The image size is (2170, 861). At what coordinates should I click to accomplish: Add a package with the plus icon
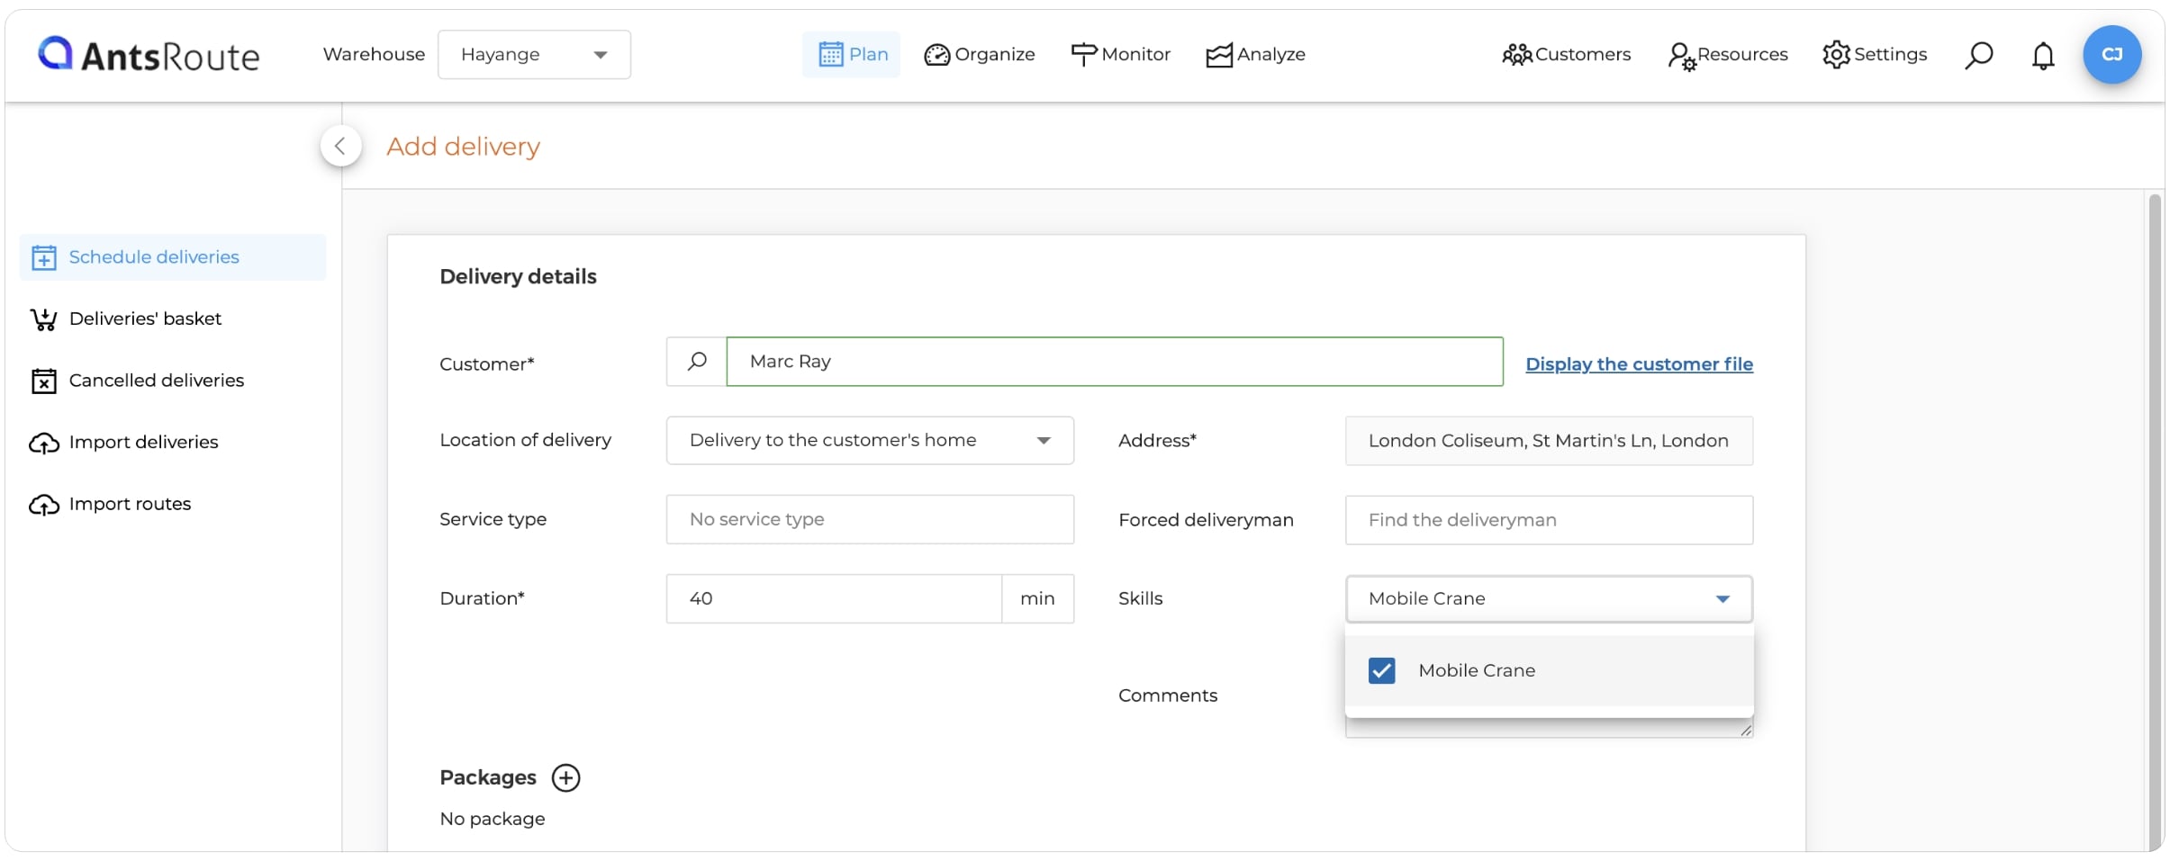click(x=565, y=777)
